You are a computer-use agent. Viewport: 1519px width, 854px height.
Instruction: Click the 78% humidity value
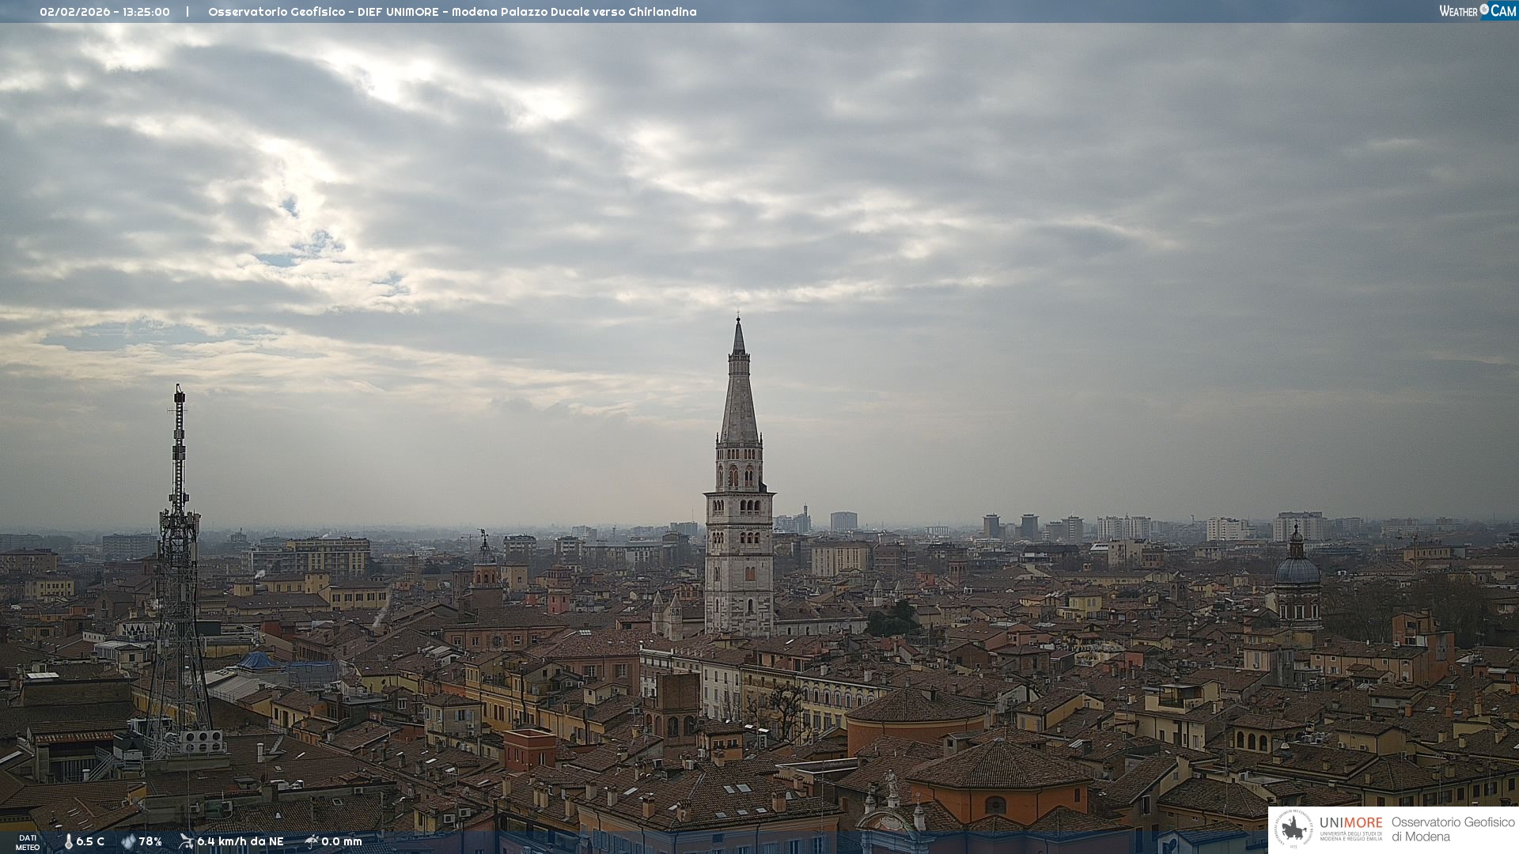(x=150, y=841)
